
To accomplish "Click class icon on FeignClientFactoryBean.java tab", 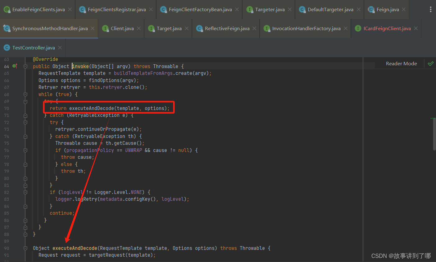I will click(163, 10).
